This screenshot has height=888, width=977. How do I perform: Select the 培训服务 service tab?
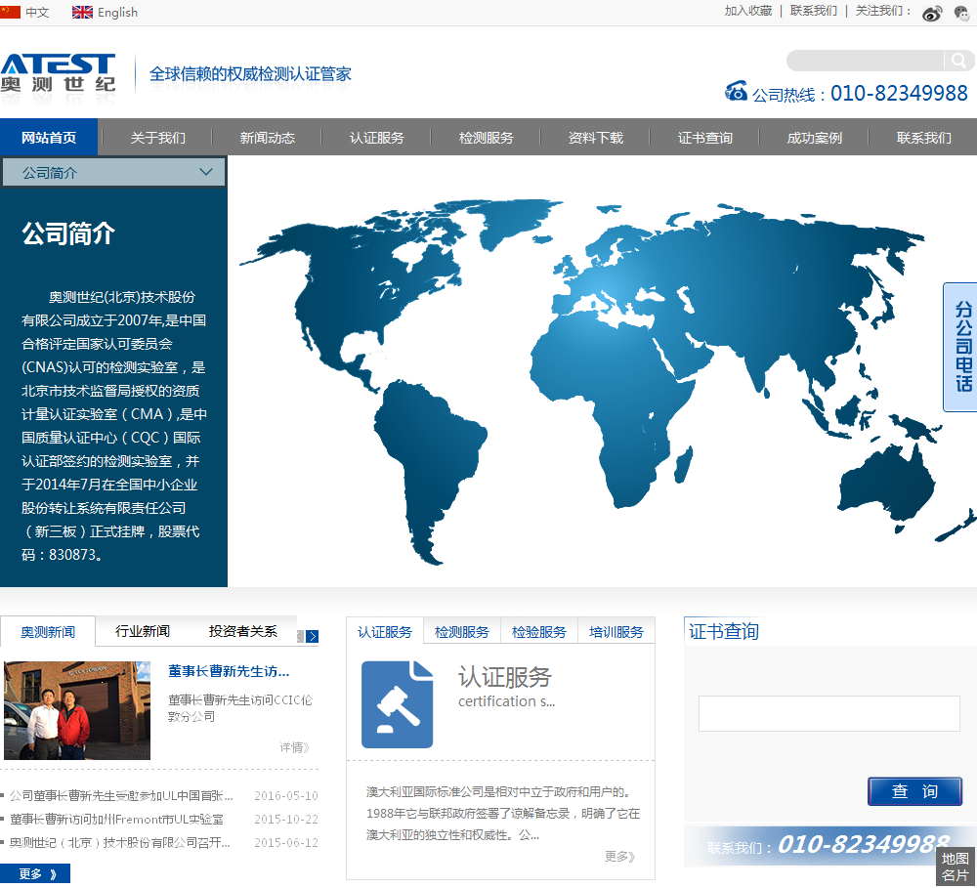click(616, 632)
